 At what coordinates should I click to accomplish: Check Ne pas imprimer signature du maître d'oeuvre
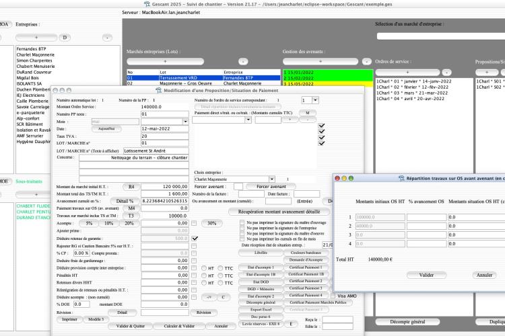click(x=242, y=233)
